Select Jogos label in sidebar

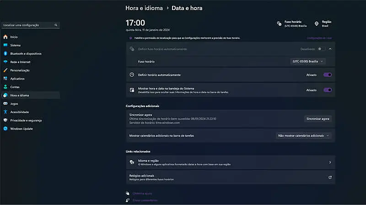click(x=14, y=104)
